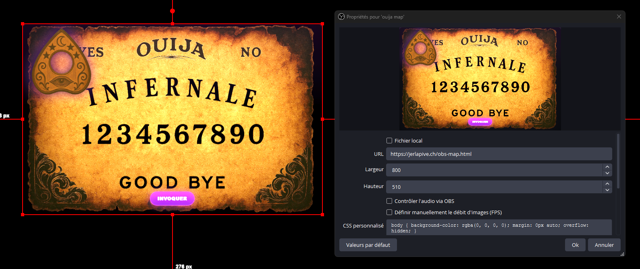Click the planchette in the main canvas
640x269 pixels.
(x=61, y=61)
